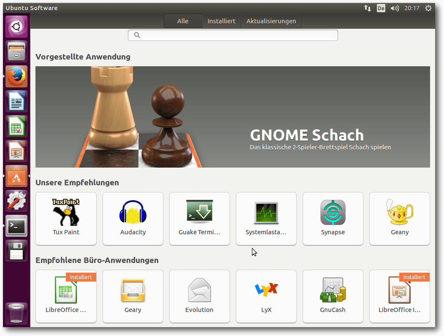
Task: Switch to the Alle tab
Action: tap(183, 21)
